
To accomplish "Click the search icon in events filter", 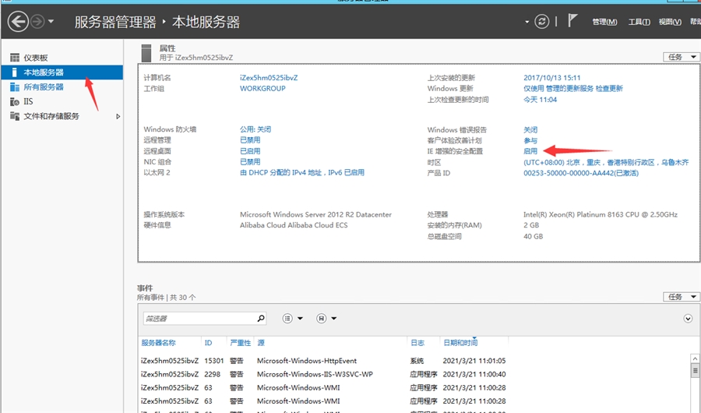I will coord(261,318).
